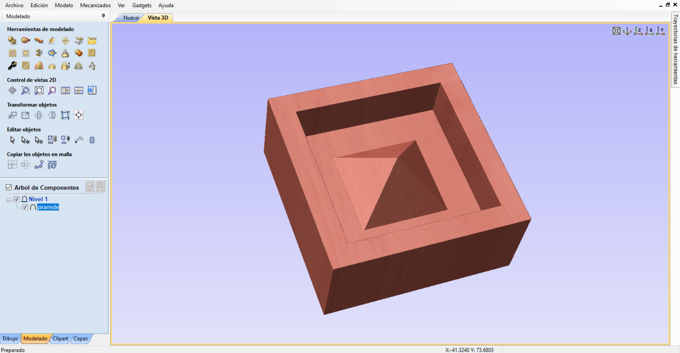Zoom to selected objects dashed magnifier
This screenshot has width=680, height=353.
pos(52,91)
